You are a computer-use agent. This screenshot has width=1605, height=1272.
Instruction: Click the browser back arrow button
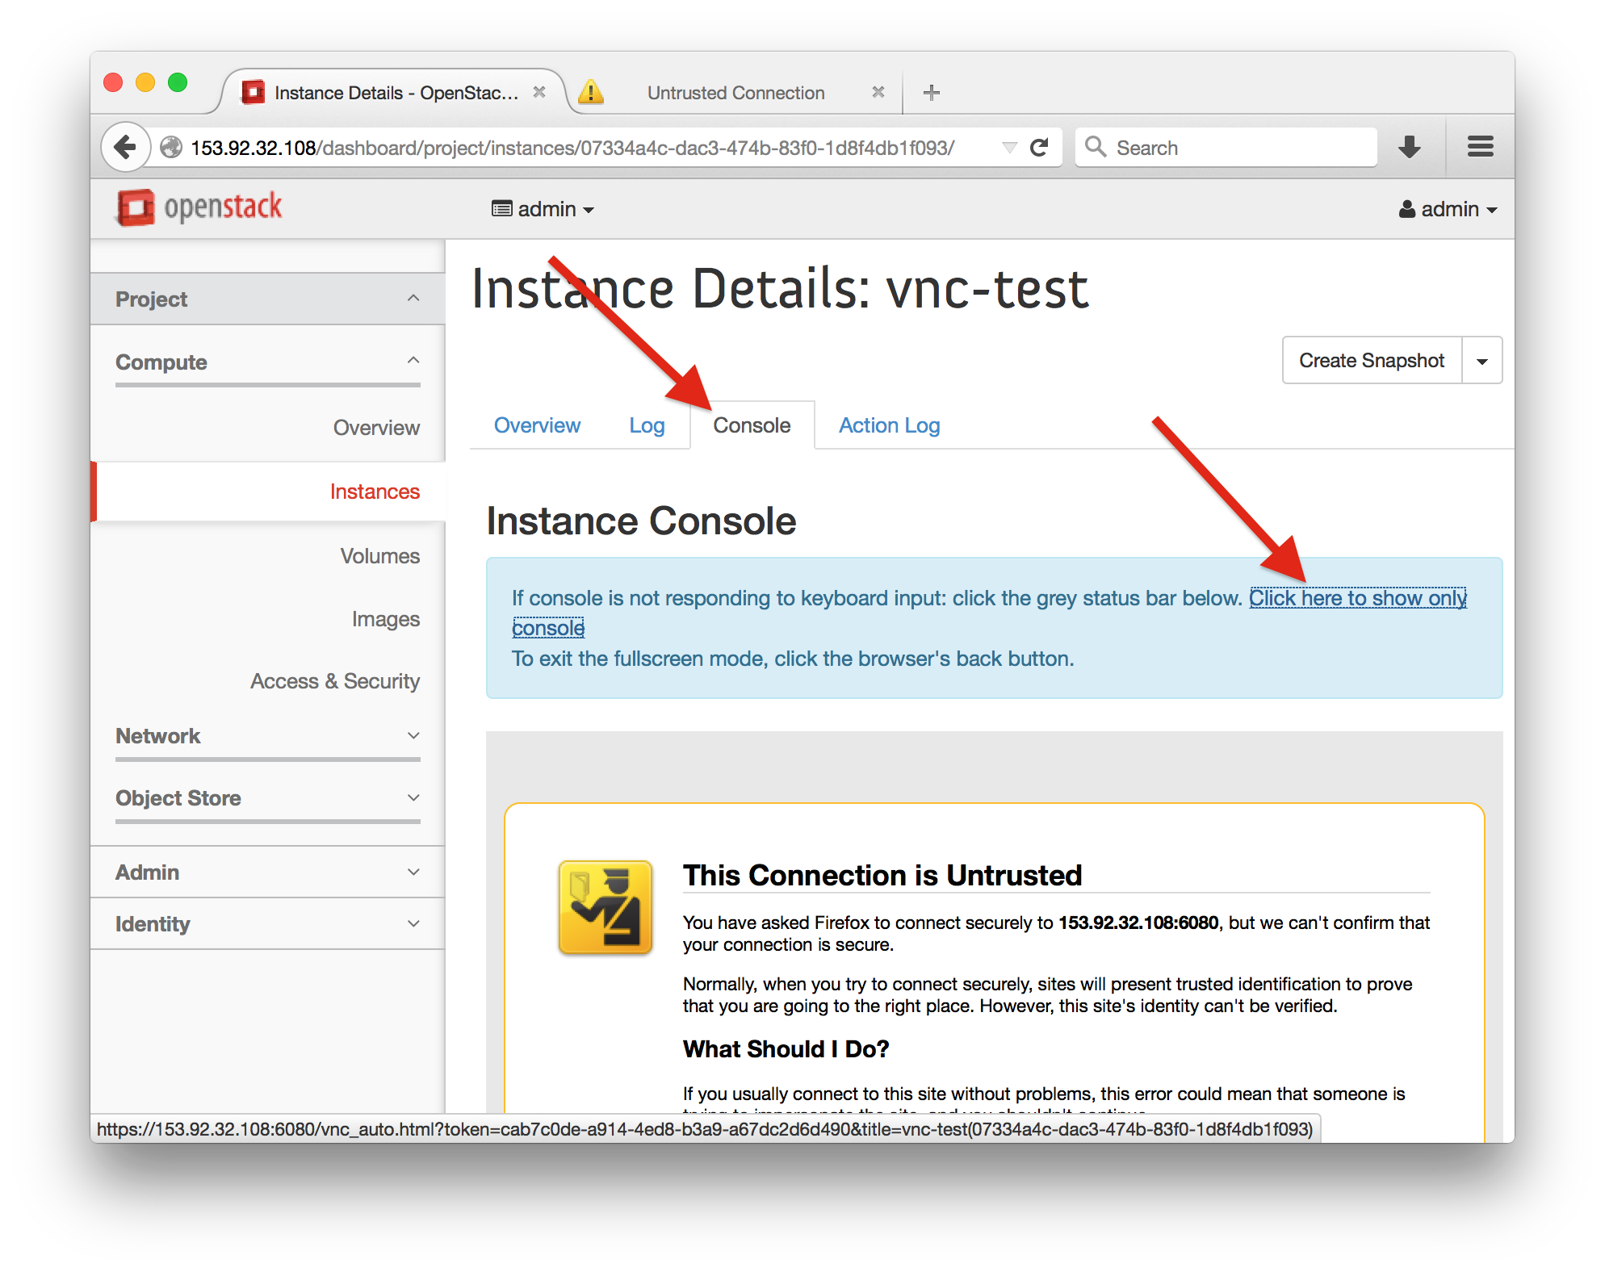[125, 147]
